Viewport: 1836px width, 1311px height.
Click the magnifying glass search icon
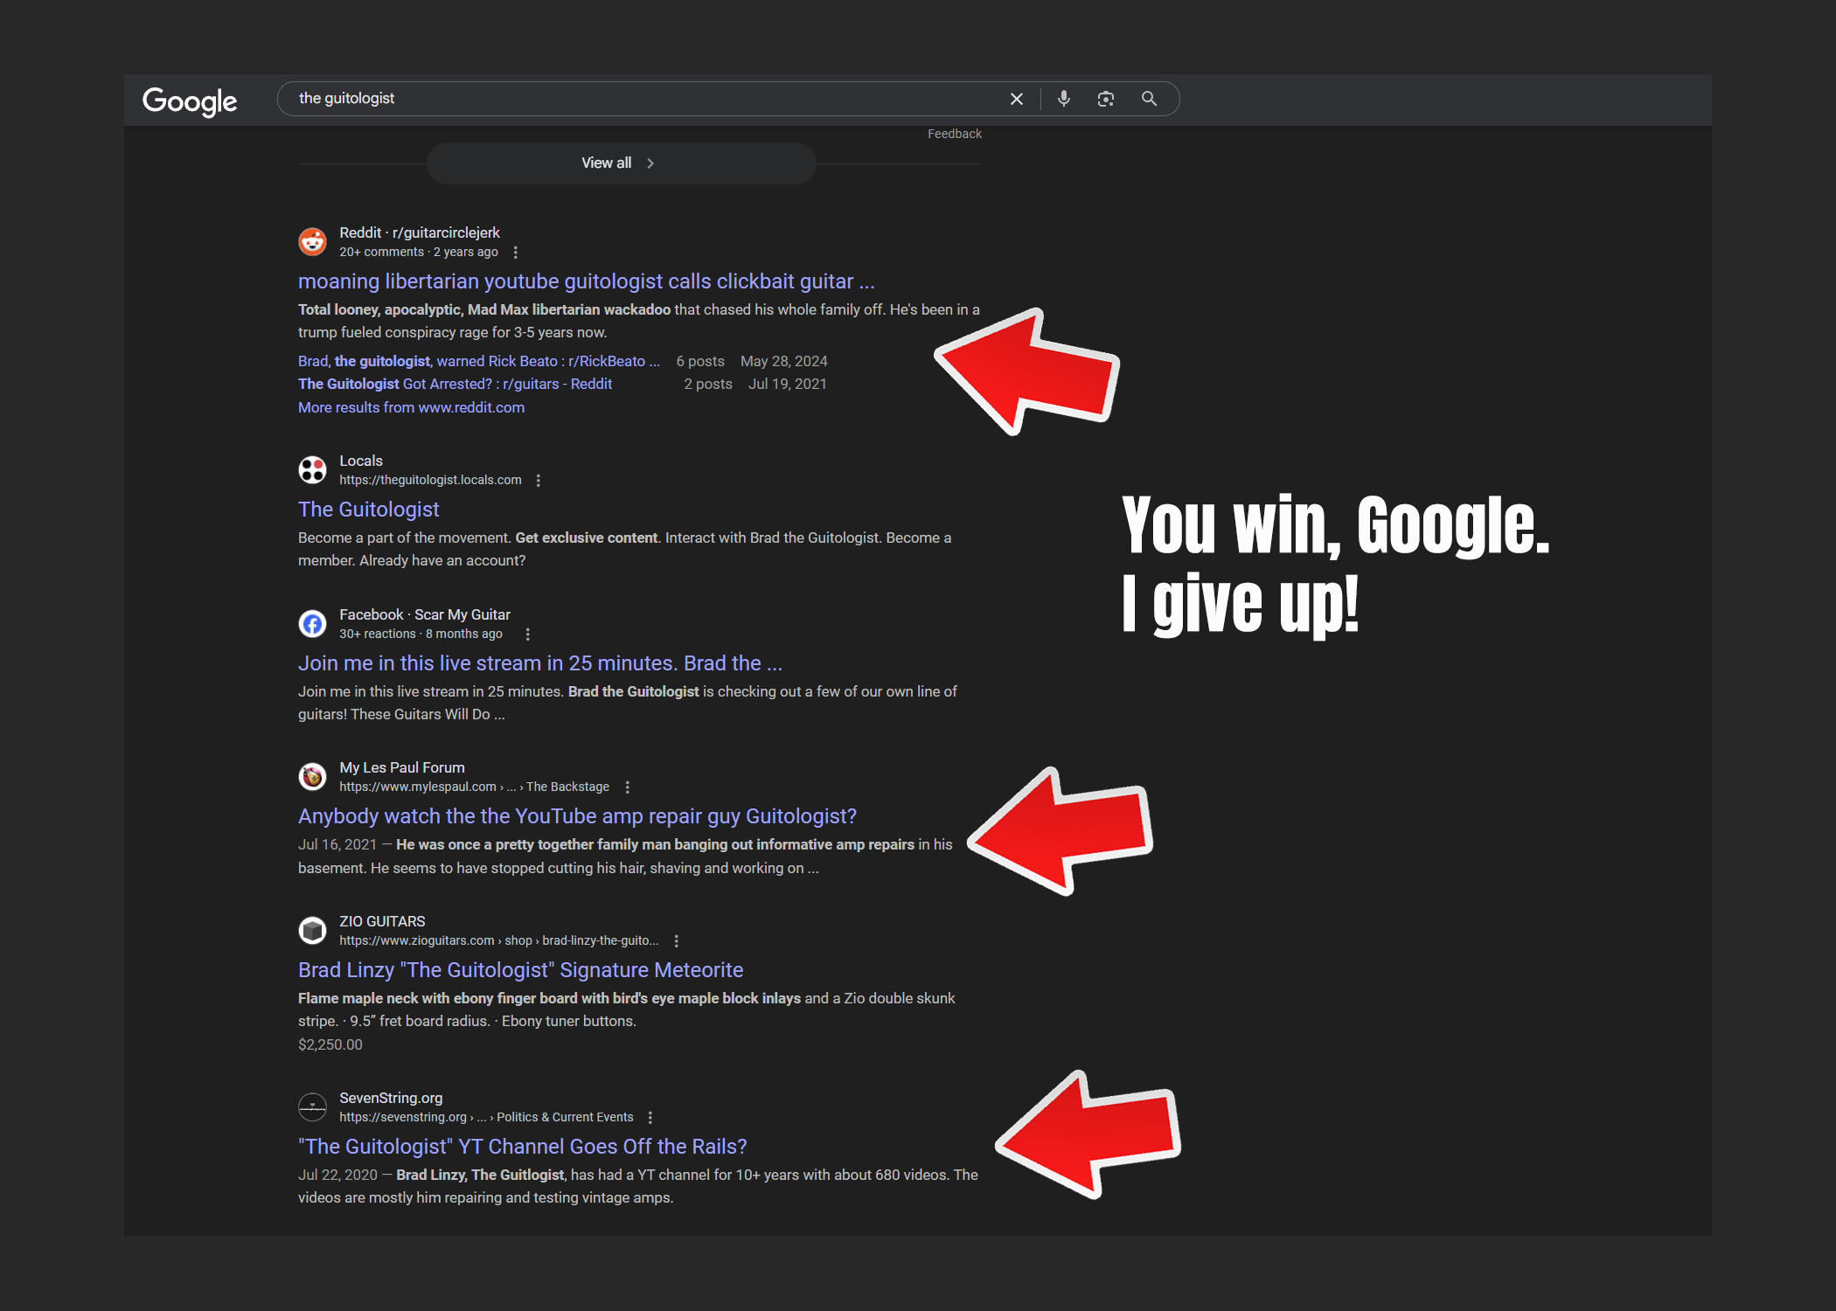point(1149,99)
